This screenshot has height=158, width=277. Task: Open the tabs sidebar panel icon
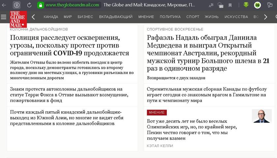[270, 5]
